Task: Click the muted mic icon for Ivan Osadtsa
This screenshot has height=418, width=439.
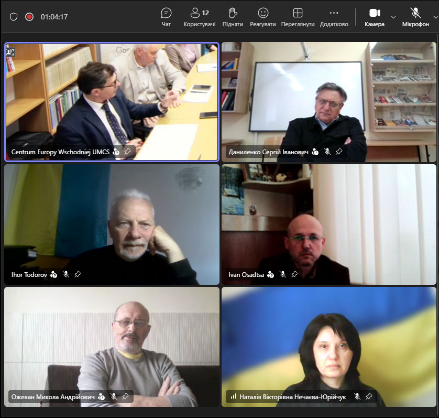Action: 283,274
